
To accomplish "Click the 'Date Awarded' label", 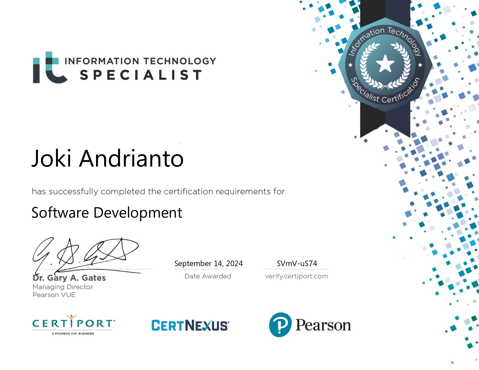I will point(208,276).
